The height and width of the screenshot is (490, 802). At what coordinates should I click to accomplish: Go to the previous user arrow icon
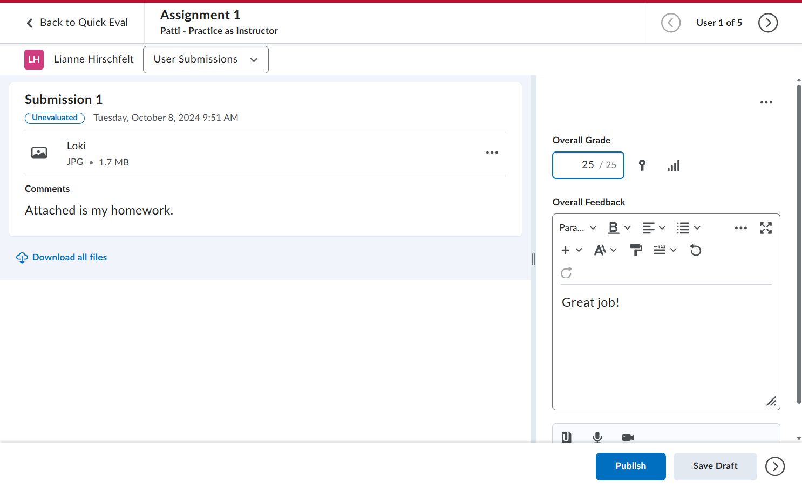(x=671, y=23)
